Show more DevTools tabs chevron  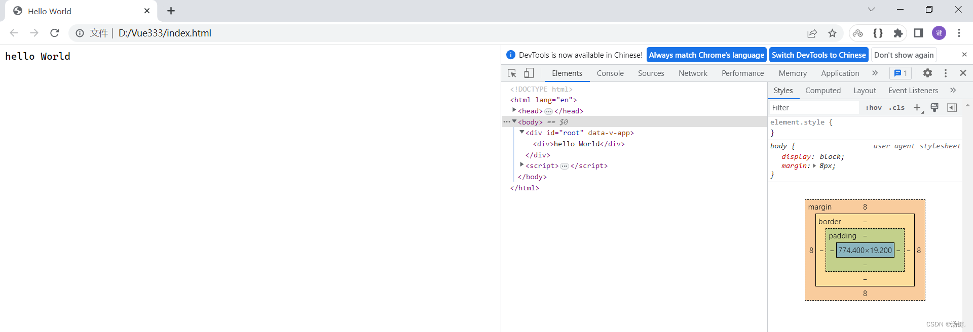pos(875,73)
